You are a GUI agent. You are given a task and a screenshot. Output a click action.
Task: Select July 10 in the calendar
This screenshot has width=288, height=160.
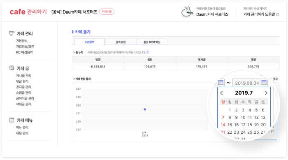243,117
